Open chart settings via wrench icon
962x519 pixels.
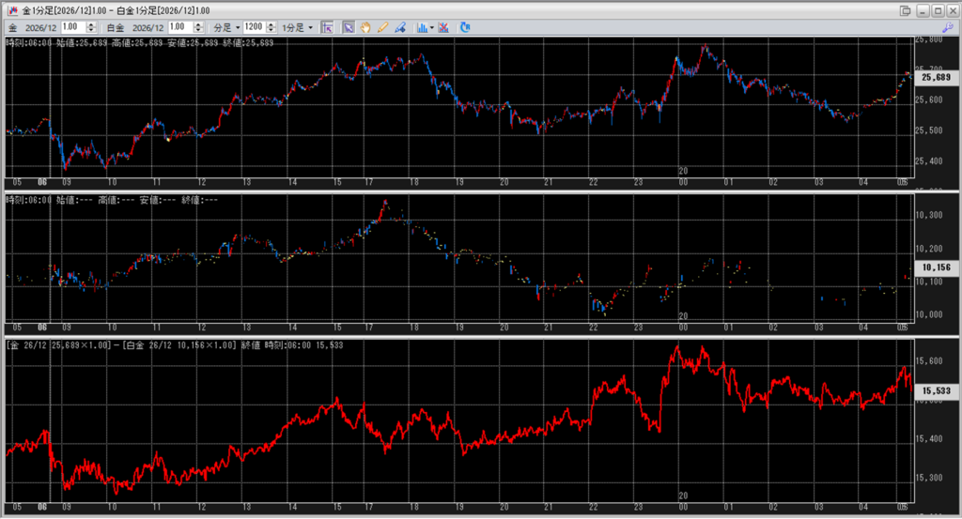pyautogui.click(x=947, y=27)
